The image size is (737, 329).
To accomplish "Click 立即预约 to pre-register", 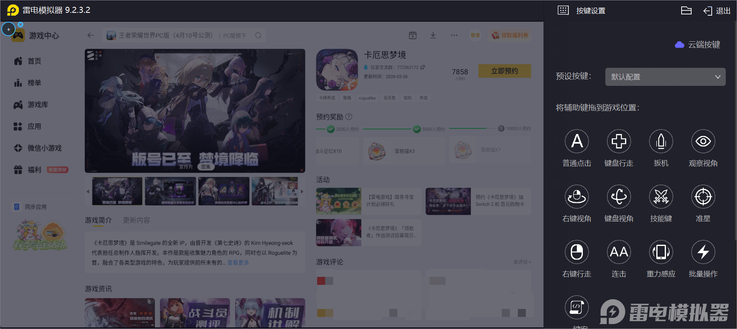I will coord(505,71).
